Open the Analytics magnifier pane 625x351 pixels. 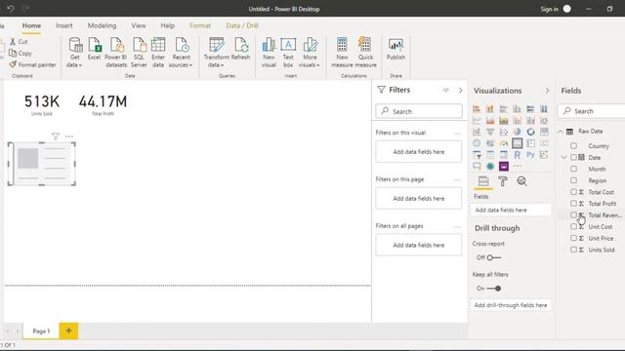coord(521,181)
